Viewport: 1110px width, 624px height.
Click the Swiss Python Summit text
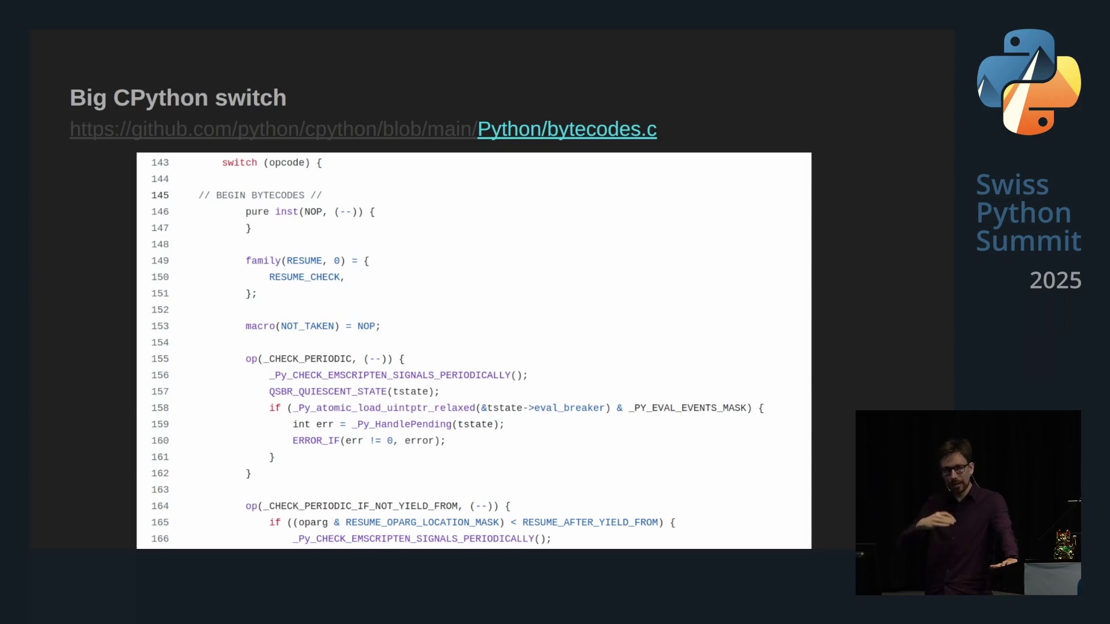point(1028,213)
